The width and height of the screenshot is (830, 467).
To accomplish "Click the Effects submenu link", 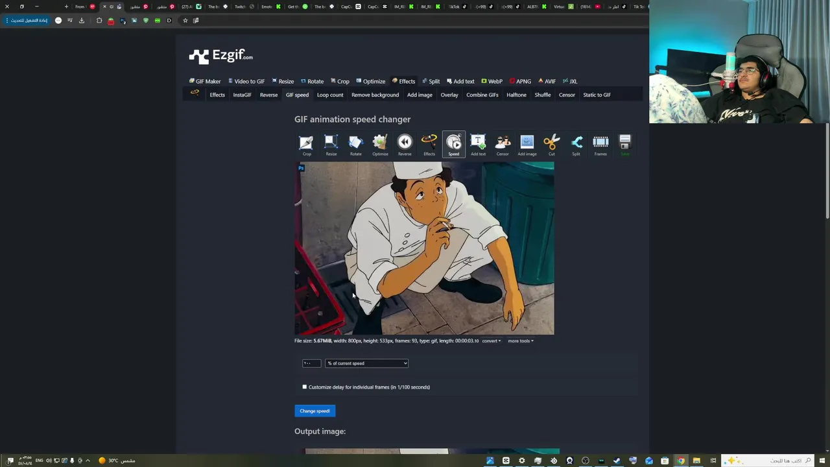I will coord(217,95).
